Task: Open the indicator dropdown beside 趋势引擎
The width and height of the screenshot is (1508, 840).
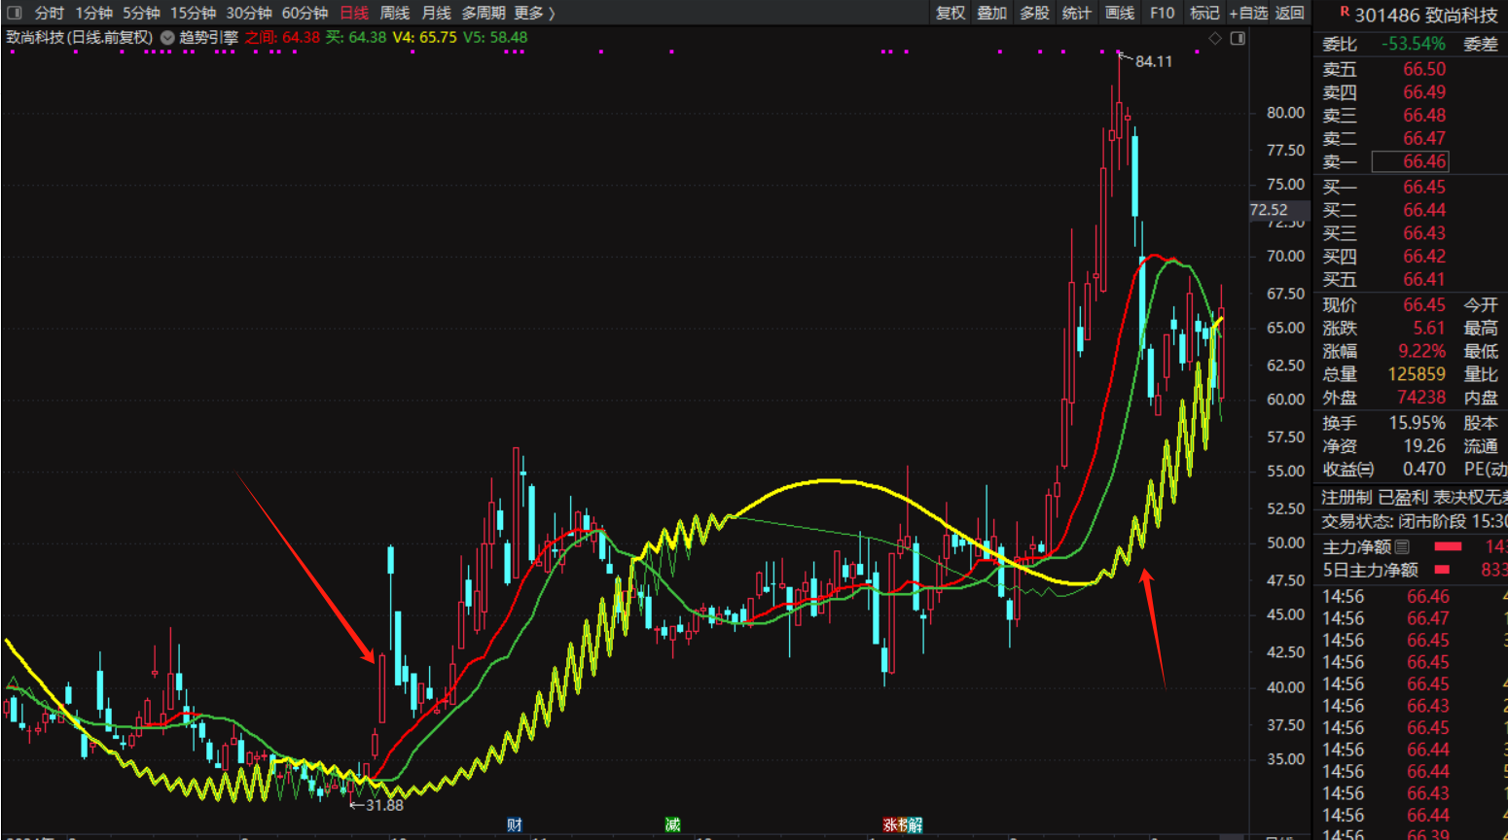Action: click(x=167, y=38)
